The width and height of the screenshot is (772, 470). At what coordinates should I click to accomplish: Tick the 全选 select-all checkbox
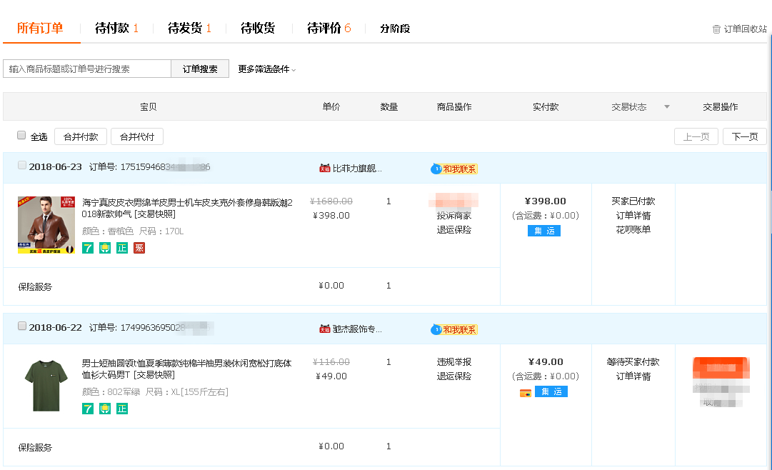tap(21, 136)
